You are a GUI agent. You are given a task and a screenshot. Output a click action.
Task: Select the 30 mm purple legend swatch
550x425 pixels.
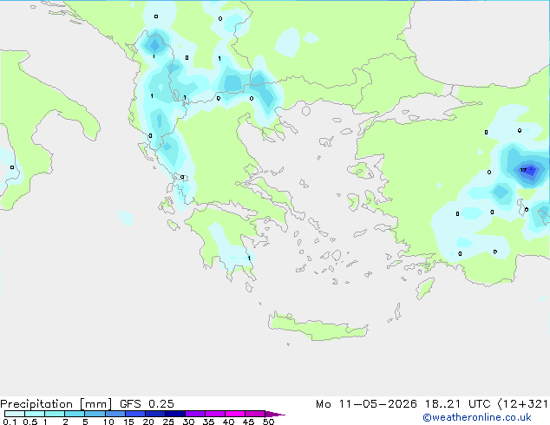(x=195, y=414)
